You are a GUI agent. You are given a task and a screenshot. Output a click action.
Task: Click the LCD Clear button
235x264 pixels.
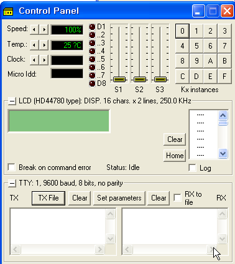tap(175, 139)
